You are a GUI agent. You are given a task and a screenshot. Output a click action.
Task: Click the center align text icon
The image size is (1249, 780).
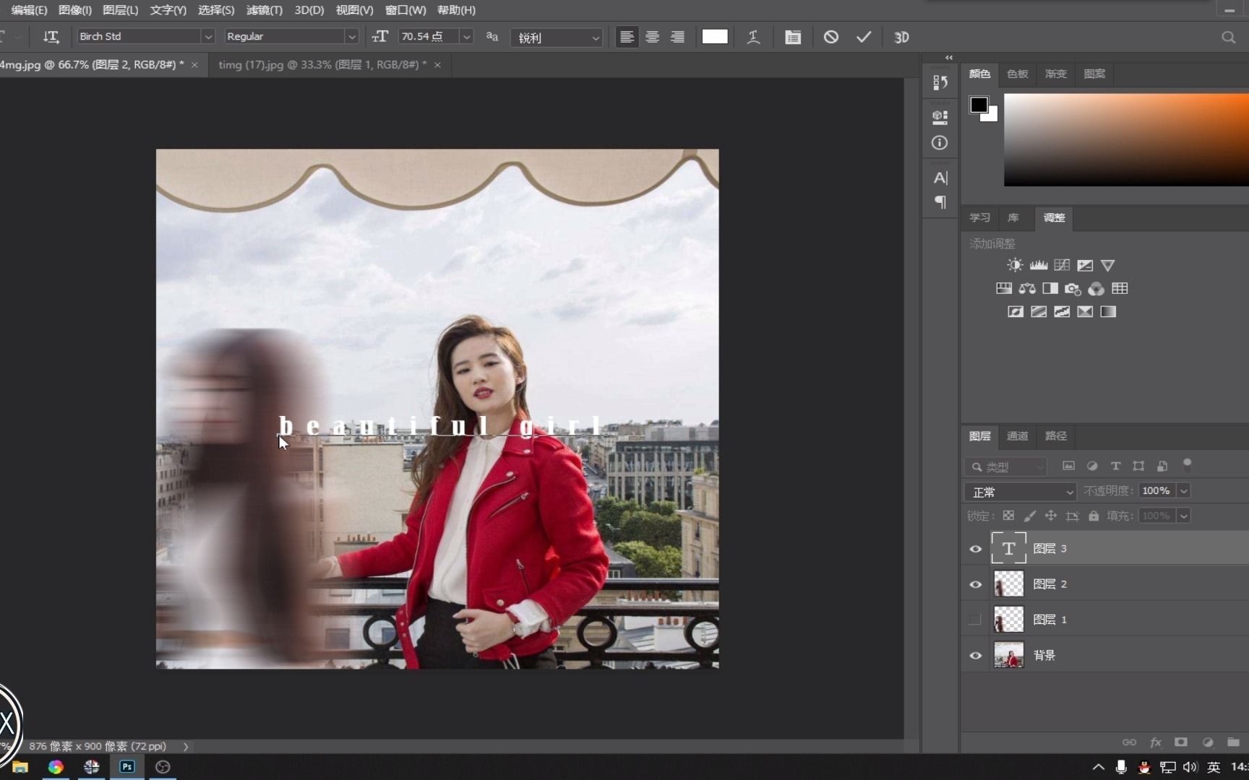click(x=652, y=37)
